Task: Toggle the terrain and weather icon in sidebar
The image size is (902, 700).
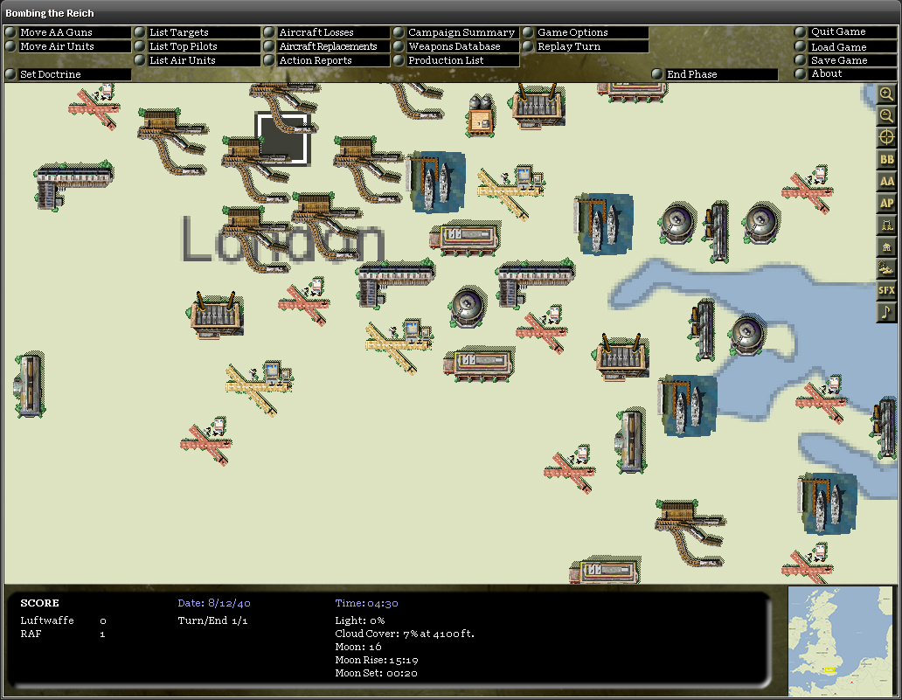Action: 886,268
